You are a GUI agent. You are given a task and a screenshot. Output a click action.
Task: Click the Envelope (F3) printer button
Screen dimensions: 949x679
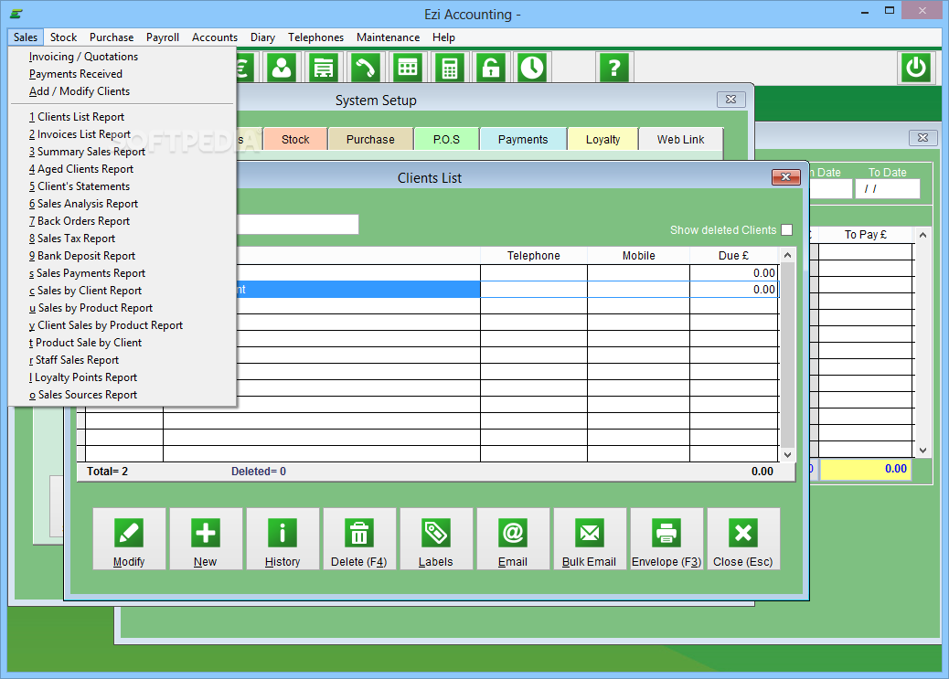(667, 538)
